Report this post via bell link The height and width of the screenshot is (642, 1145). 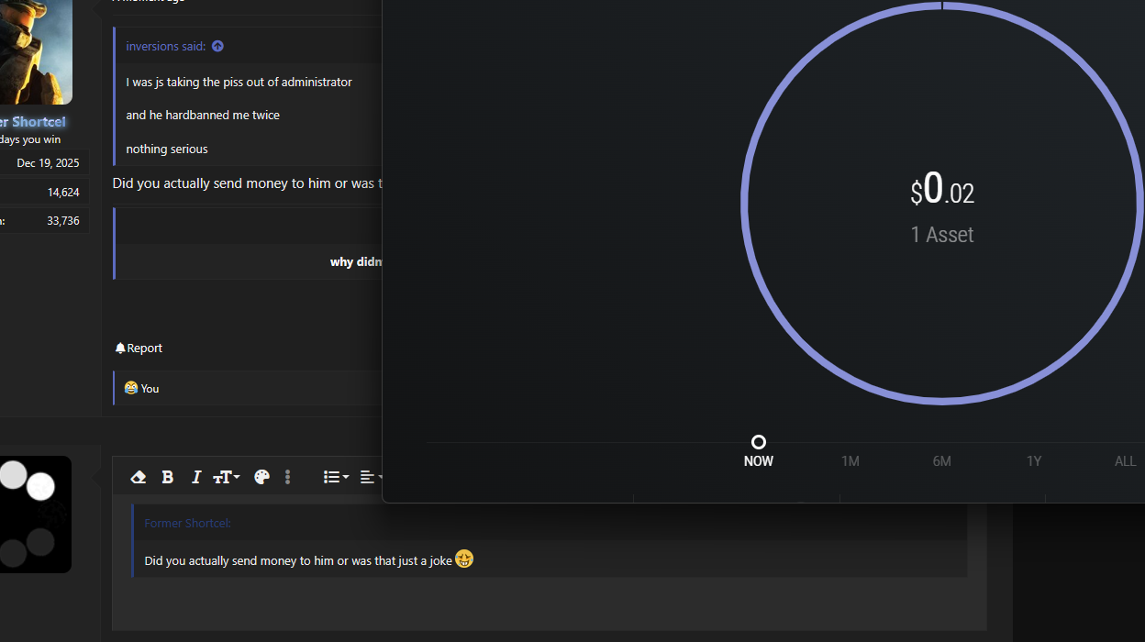click(139, 348)
